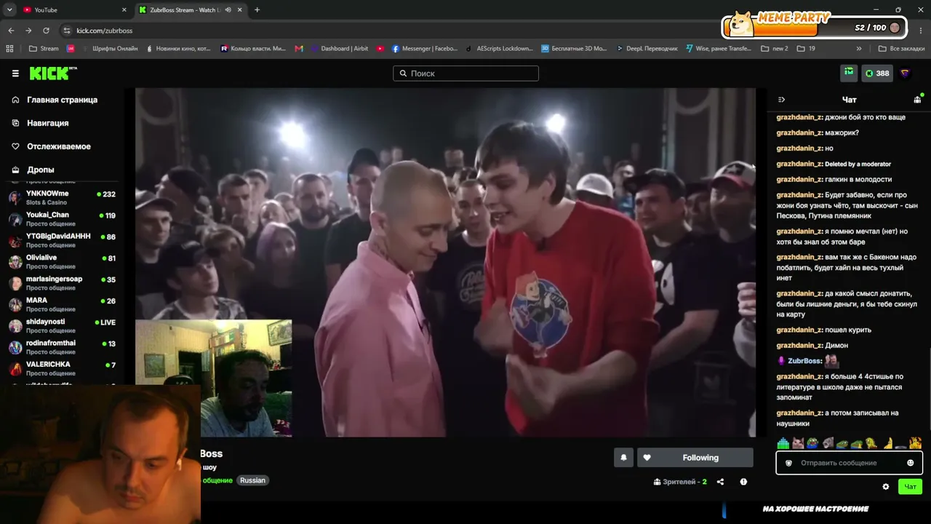Open the Новинки кино bookmark
The image size is (931, 524).
178,49
